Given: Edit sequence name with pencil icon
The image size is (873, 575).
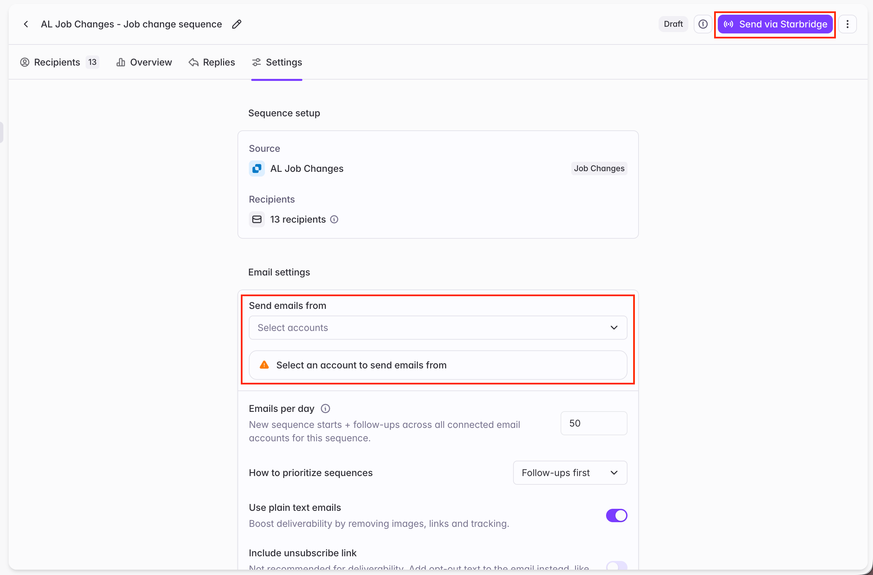Looking at the screenshot, I should tap(236, 24).
